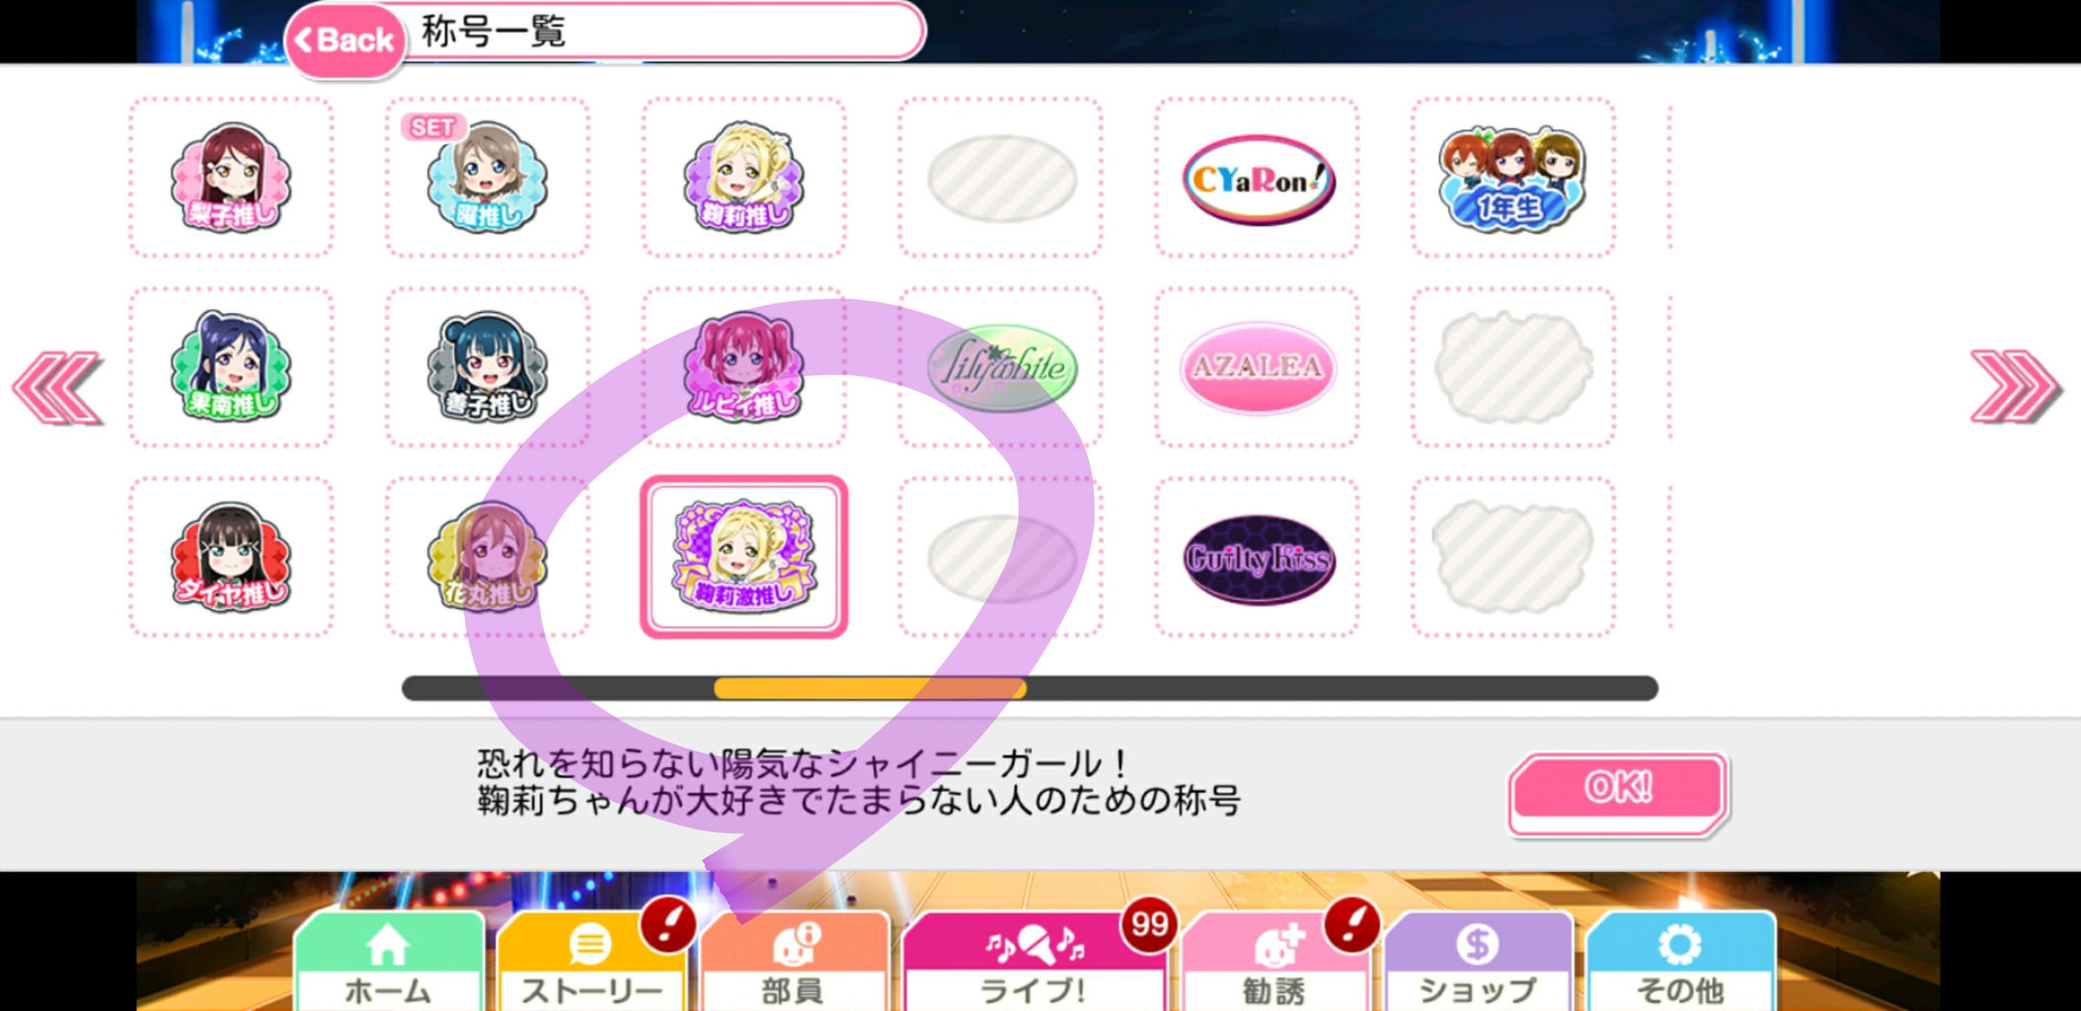This screenshot has height=1011, width=2081.
Task: Open the ホーム tab
Action: [x=388, y=962]
